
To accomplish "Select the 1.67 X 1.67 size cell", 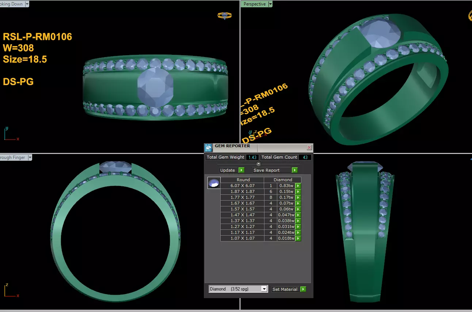I will [242, 203].
